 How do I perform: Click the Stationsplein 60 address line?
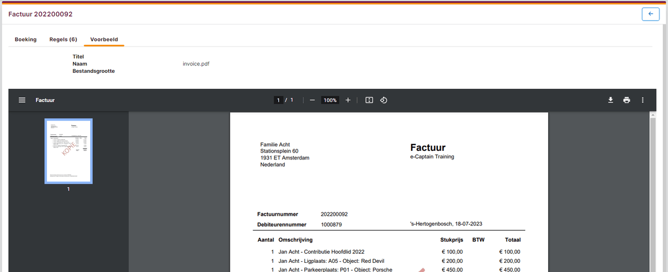point(279,151)
